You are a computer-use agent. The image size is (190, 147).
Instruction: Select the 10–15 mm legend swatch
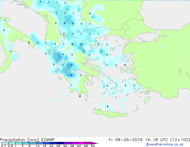point(40,143)
